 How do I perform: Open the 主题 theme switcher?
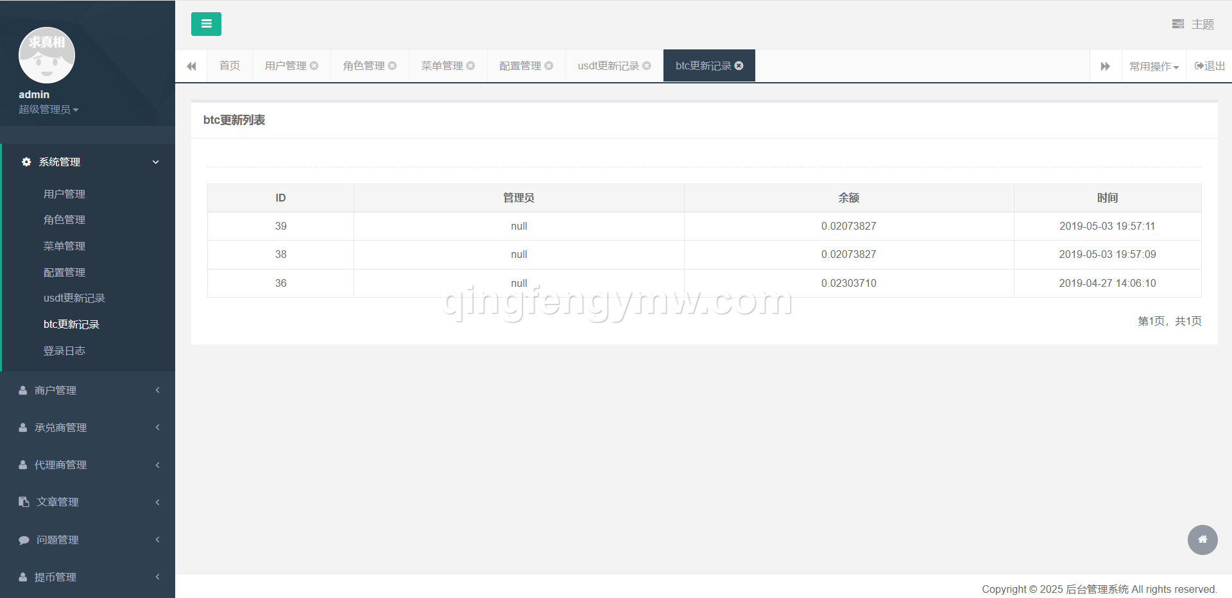1193,24
